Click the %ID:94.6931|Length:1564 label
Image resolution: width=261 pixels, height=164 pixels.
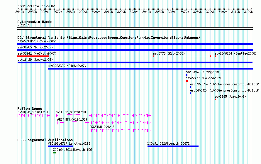(73, 150)
